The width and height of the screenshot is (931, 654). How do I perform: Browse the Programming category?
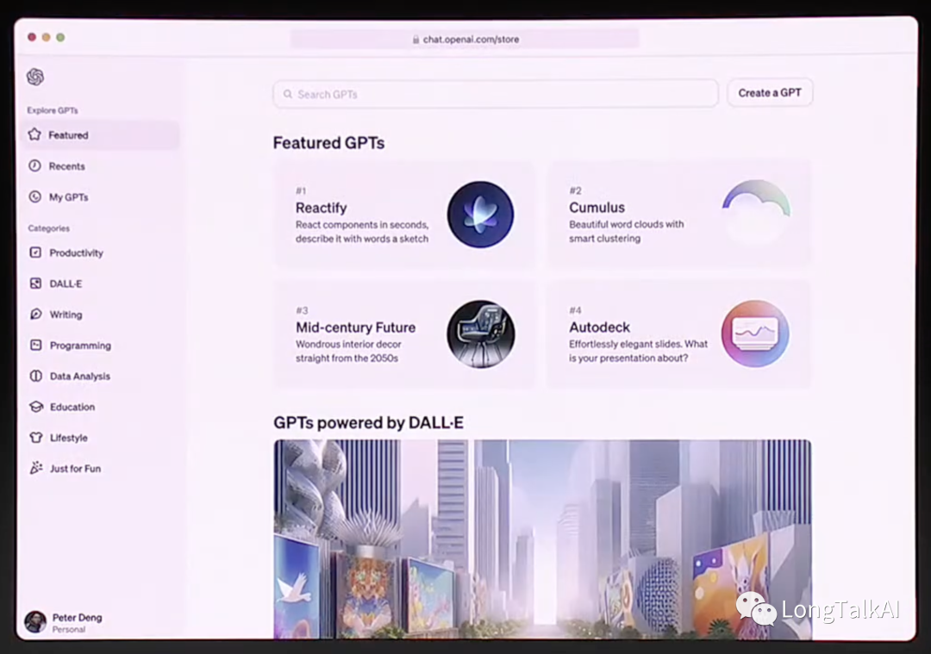tap(100, 345)
